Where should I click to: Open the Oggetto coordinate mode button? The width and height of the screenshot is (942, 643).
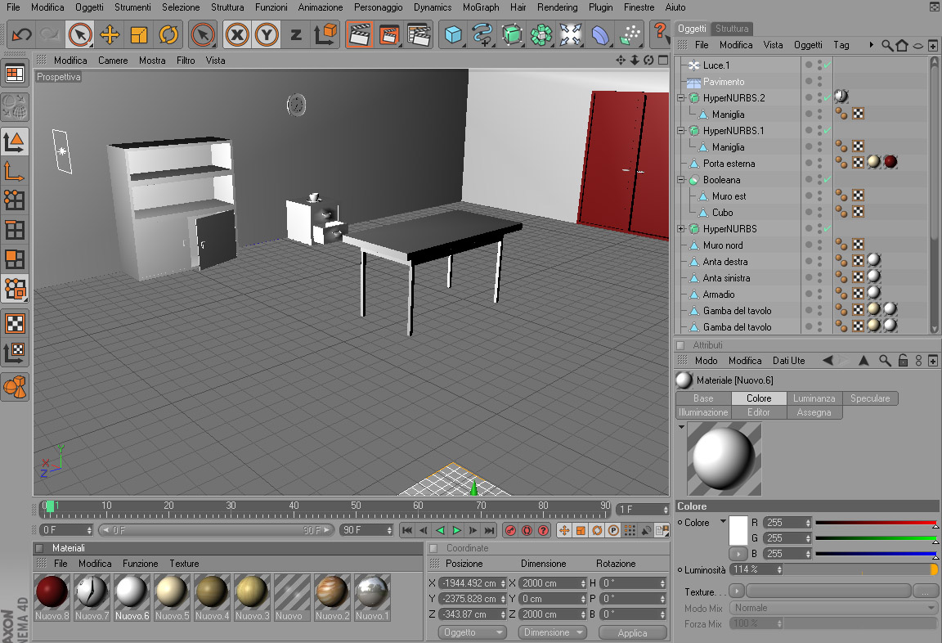coord(472,632)
